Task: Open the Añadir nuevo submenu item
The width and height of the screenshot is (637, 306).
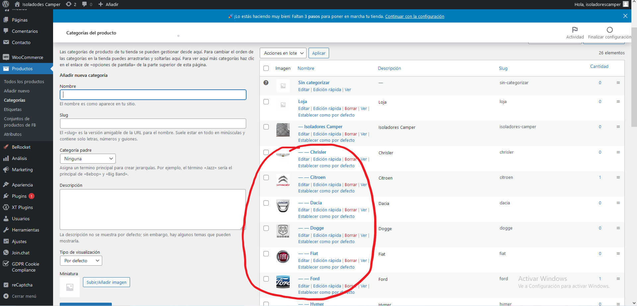Action: (x=17, y=91)
